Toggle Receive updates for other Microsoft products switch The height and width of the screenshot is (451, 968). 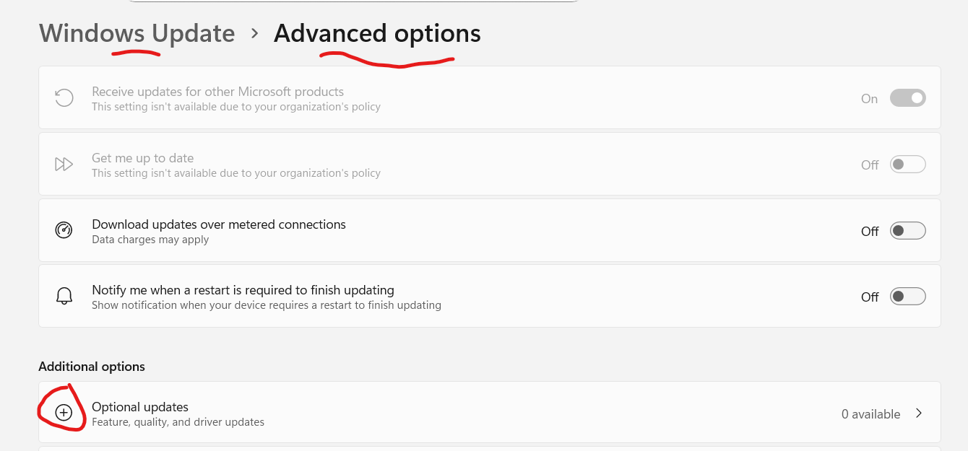tap(907, 98)
